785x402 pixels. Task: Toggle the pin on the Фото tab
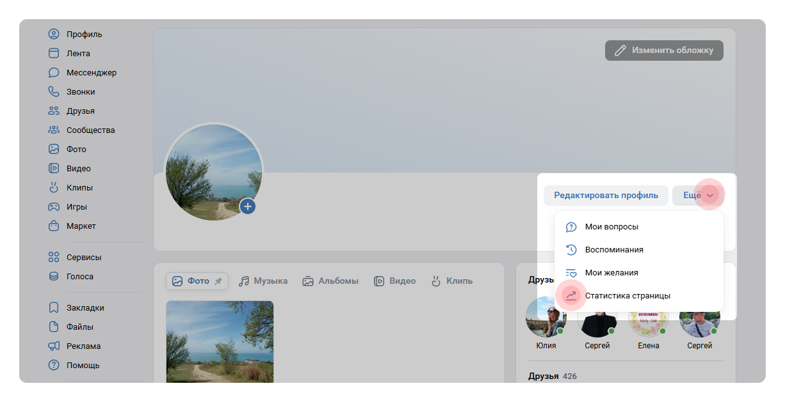(218, 281)
